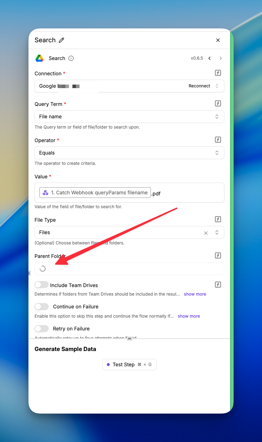This screenshot has height=442, width=262.
Task: Click inside the Value input after .pdf
Action: click(192, 193)
